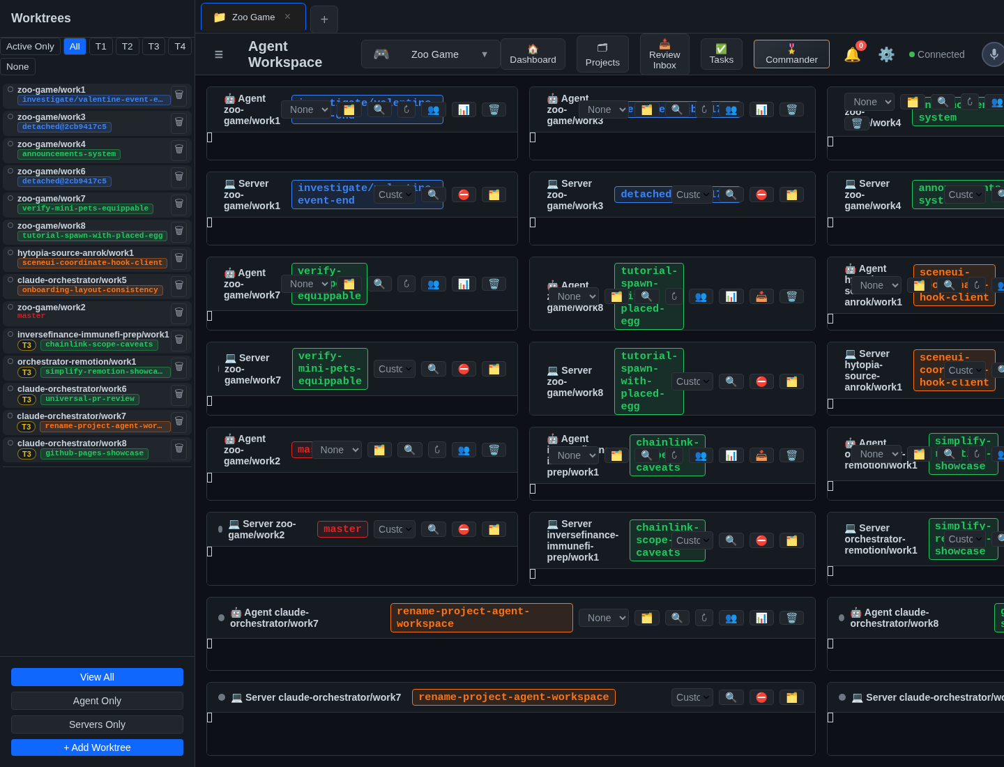
Task: Stop Server zoo-game/work2 with red no-entry icon
Action: (x=464, y=529)
